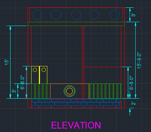Select the 15'-9.0" dimension text
This screenshot has height=132, width=151.
(x=139, y=61)
